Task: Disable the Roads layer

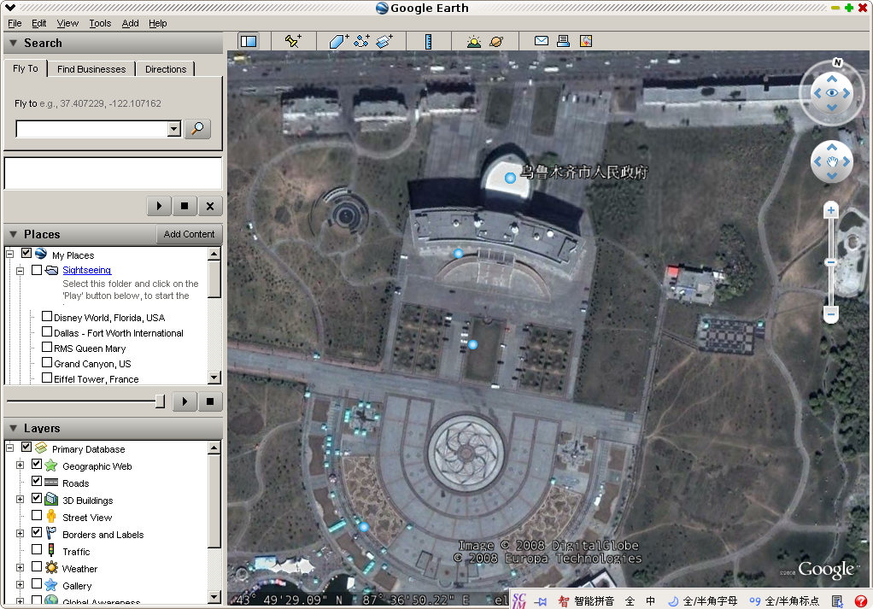Action: click(x=37, y=481)
